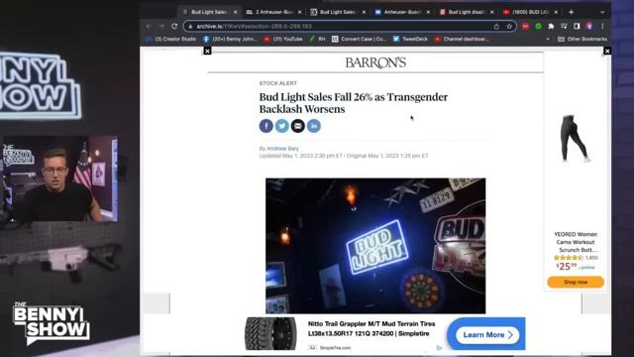Click the Barron's logo
The width and height of the screenshot is (634, 357).
pos(375,62)
